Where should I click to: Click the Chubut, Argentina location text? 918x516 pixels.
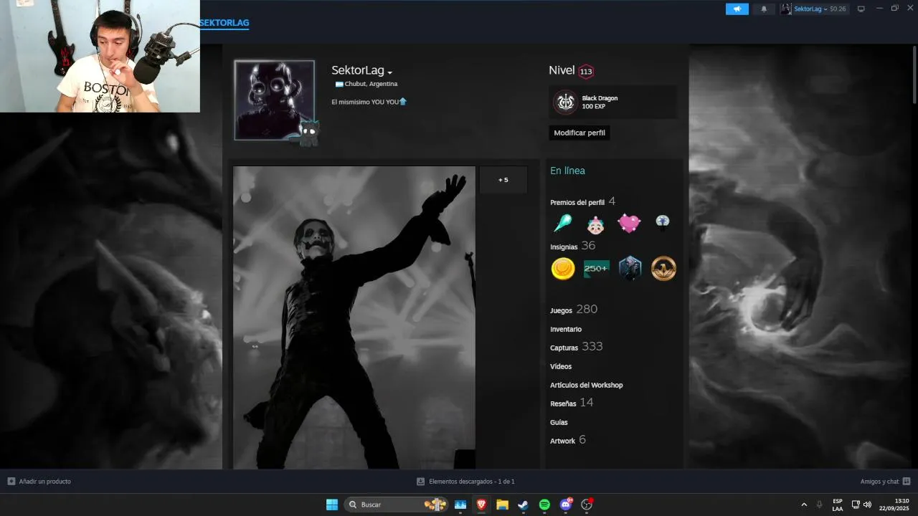point(371,85)
